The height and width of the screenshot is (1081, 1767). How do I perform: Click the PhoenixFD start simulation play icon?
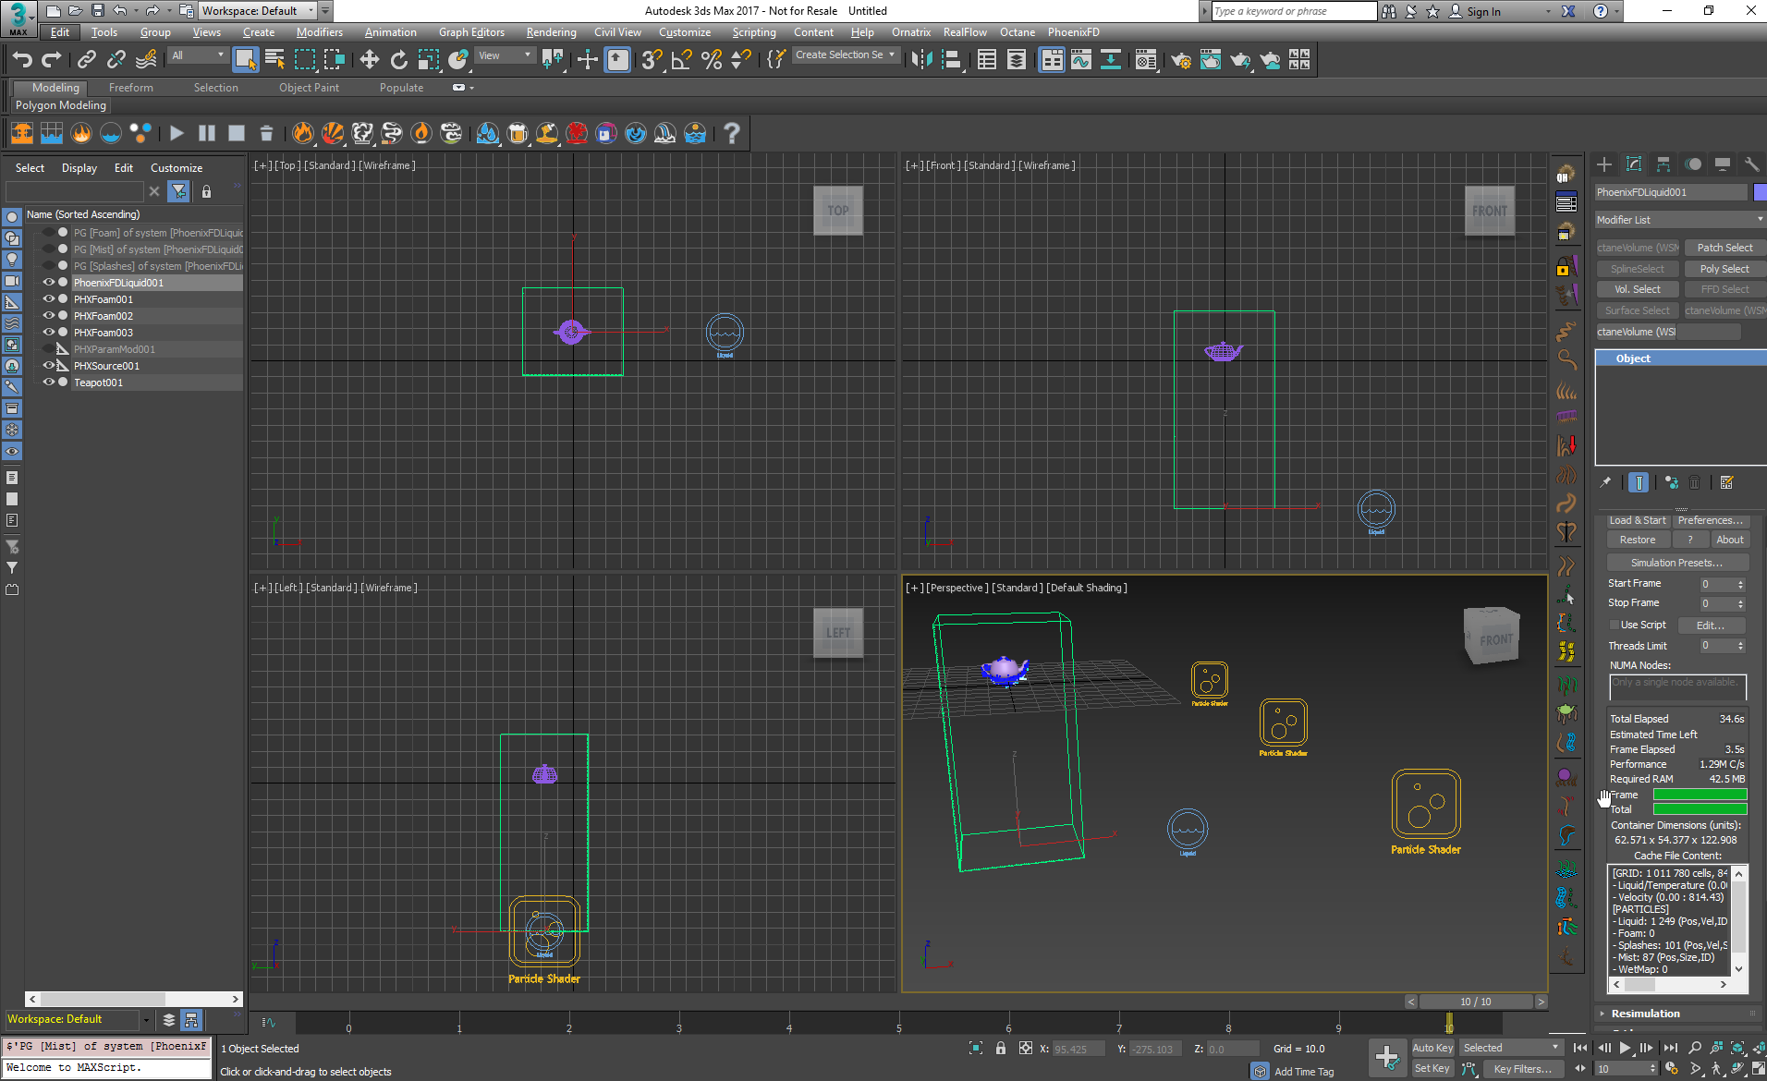[x=177, y=133]
